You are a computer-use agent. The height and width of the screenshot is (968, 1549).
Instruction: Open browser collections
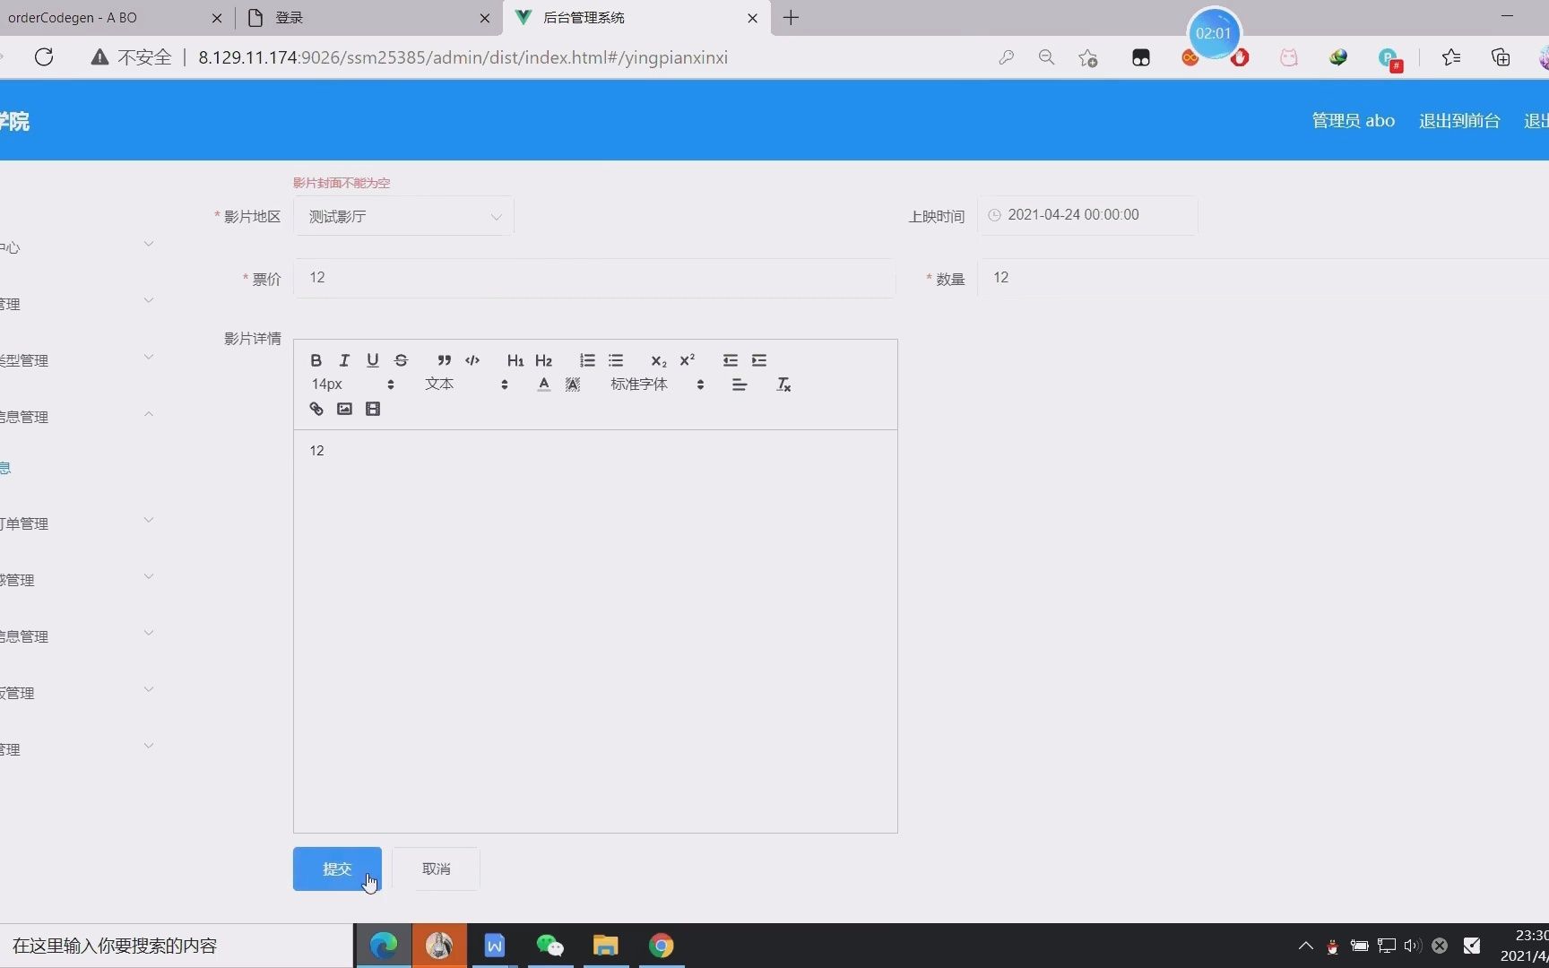tap(1501, 57)
